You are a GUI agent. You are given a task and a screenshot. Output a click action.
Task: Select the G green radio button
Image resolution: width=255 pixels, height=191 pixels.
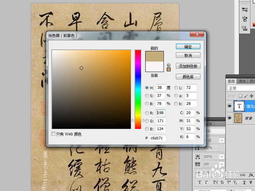click(147, 121)
